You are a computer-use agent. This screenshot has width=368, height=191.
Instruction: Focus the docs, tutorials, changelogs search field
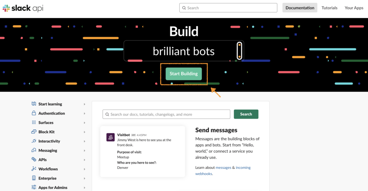click(x=166, y=114)
